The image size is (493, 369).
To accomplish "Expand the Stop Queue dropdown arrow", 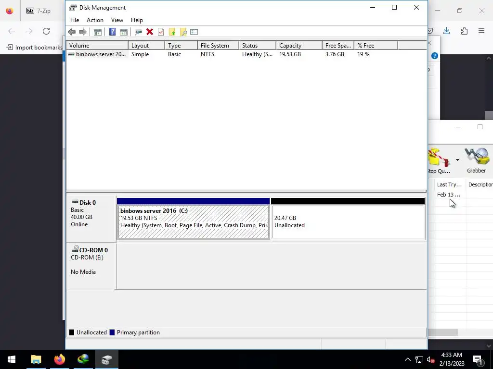I will pyautogui.click(x=457, y=160).
